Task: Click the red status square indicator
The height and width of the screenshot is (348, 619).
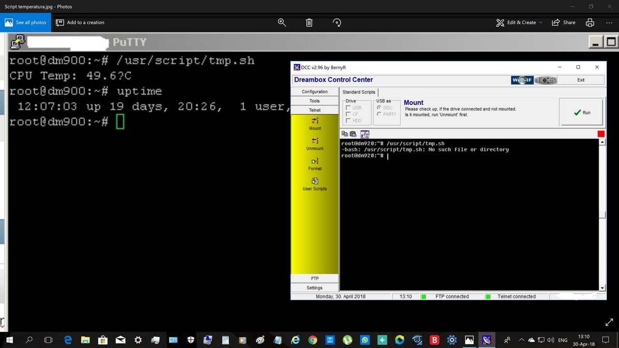Action: click(x=601, y=133)
